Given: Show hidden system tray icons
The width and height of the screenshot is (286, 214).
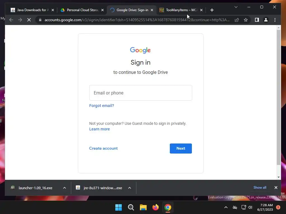Looking at the screenshot, I should 226,207.
